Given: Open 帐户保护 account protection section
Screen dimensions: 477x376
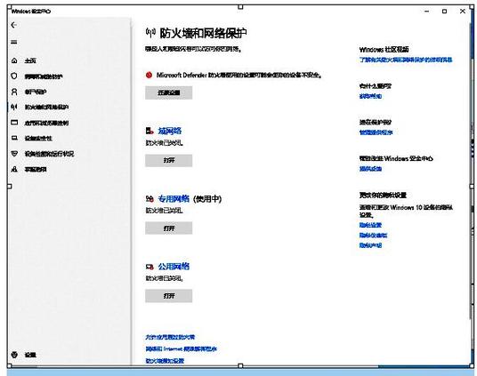Looking at the screenshot, I should pos(36,92).
